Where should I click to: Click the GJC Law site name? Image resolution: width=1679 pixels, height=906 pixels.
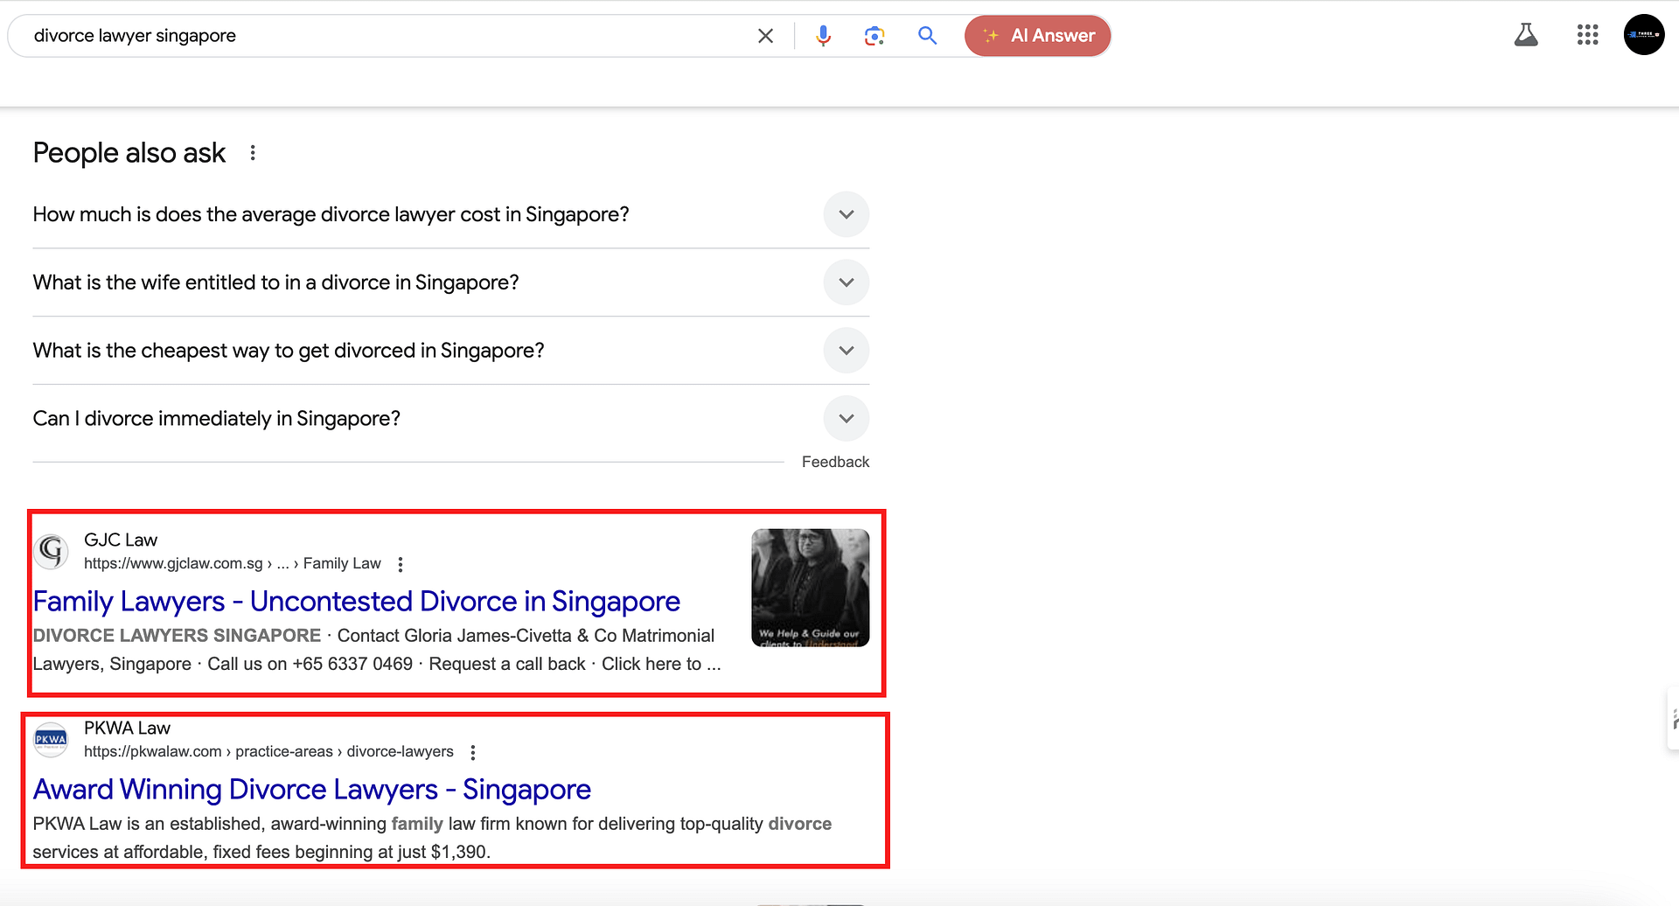tap(121, 540)
